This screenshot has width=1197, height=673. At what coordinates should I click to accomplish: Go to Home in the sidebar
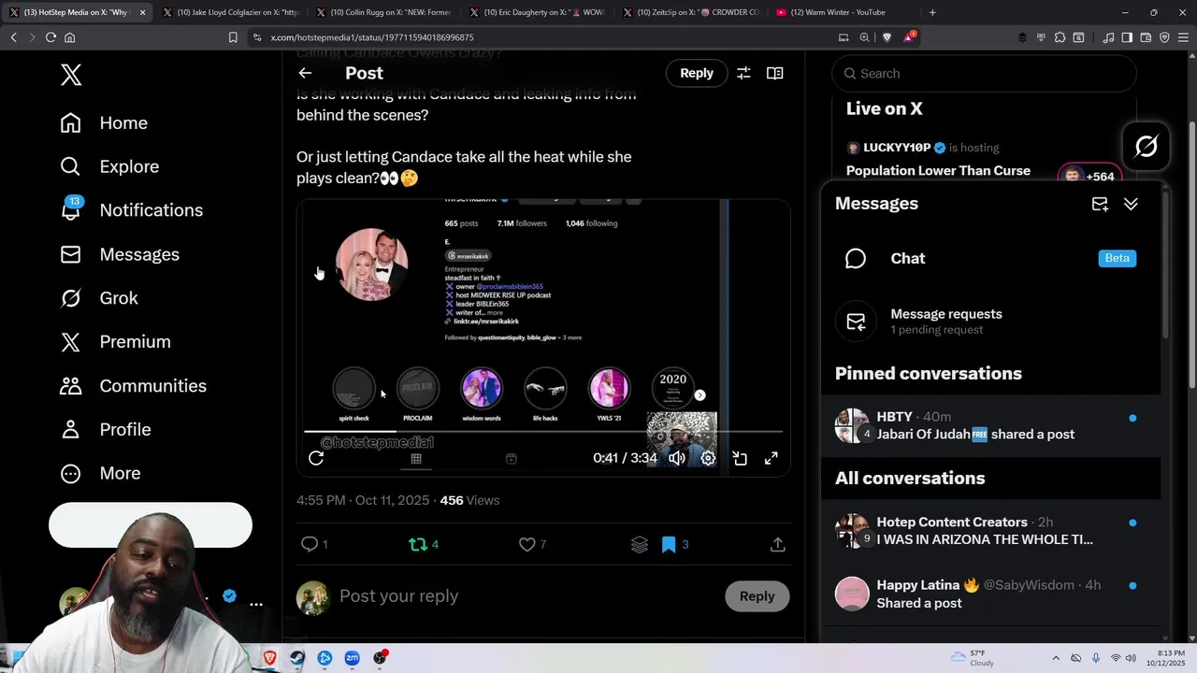(x=104, y=122)
